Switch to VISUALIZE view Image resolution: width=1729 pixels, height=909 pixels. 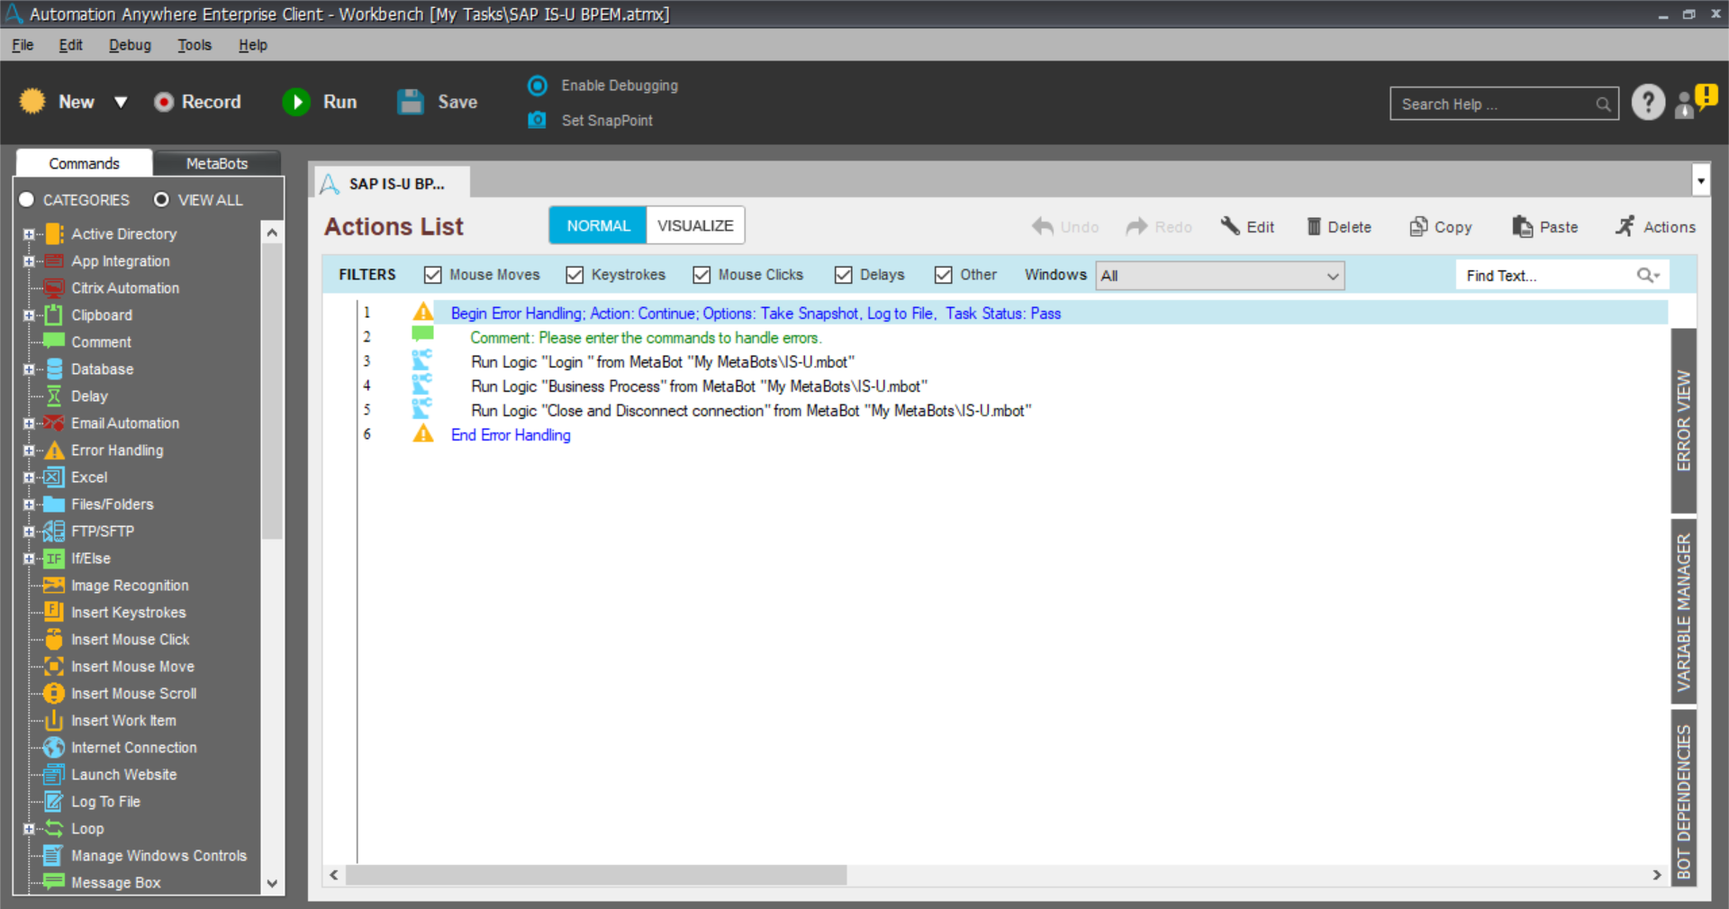[x=695, y=225]
